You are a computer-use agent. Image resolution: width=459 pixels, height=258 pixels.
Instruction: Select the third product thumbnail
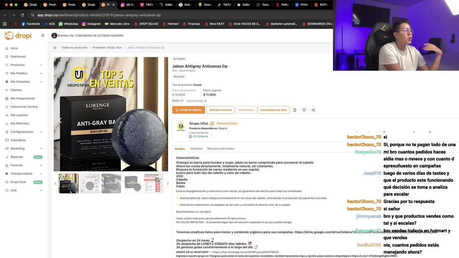coord(111,183)
